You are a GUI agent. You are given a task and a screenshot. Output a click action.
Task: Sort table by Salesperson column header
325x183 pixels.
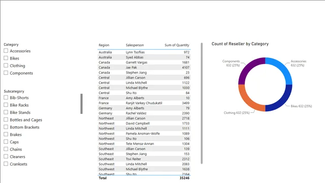(135, 45)
